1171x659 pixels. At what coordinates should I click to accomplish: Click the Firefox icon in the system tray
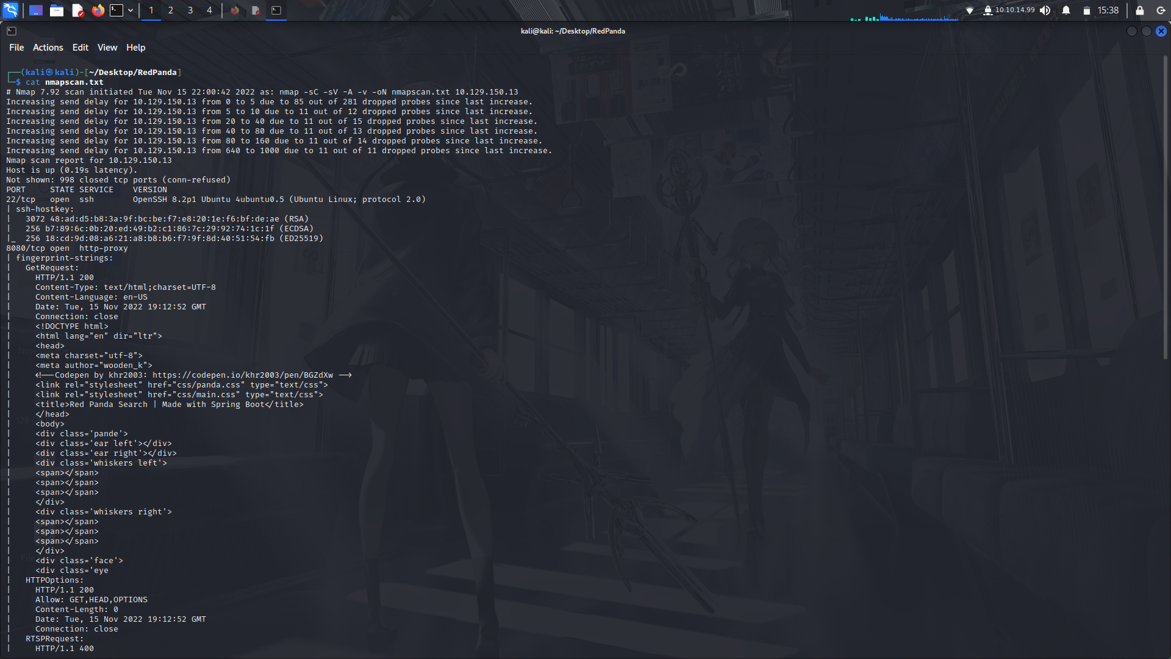(235, 10)
